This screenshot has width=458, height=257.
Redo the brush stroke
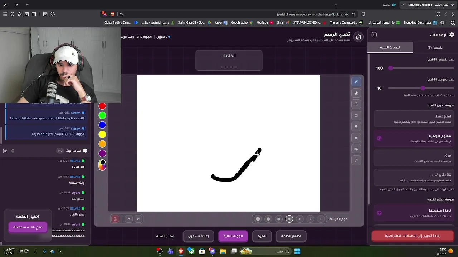138,219
